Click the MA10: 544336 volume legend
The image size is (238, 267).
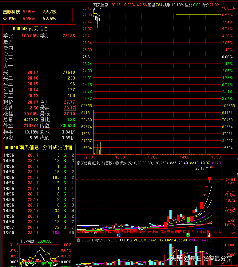(200, 240)
